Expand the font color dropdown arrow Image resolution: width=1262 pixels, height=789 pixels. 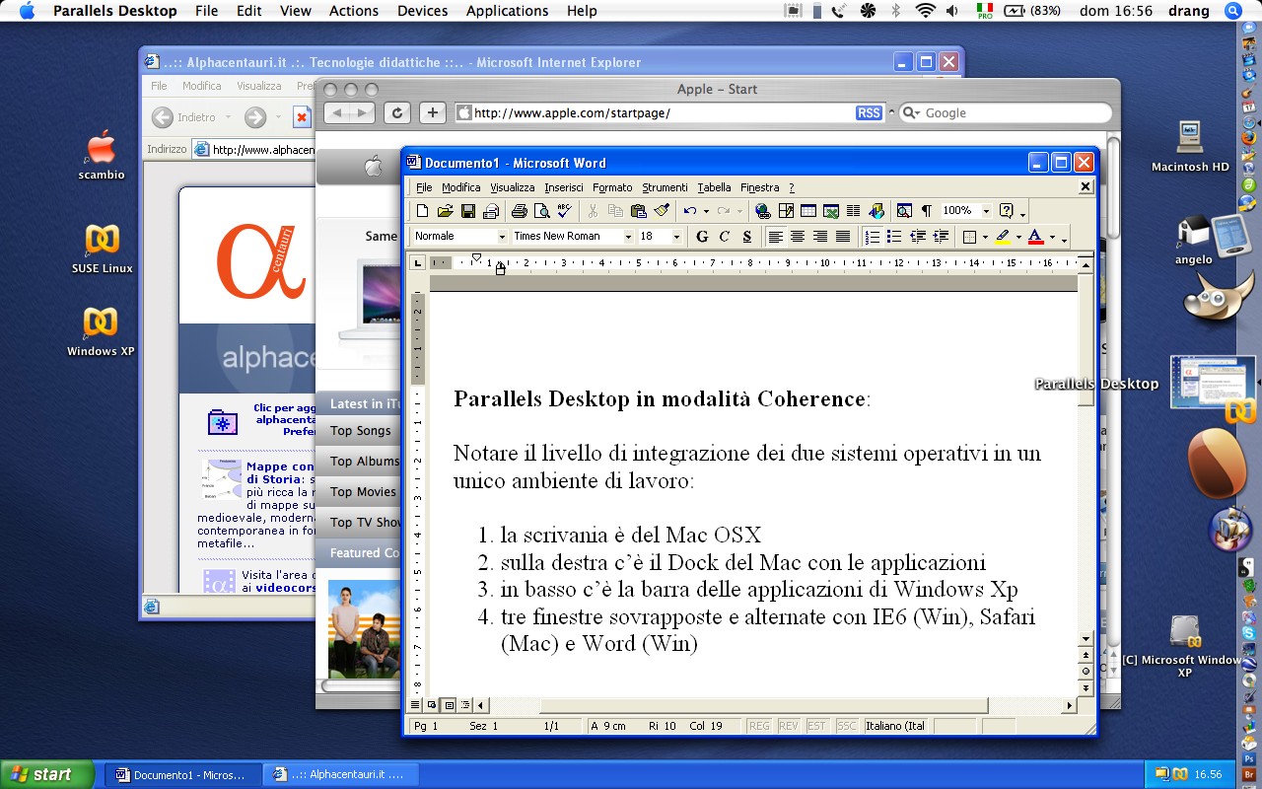(1052, 237)
